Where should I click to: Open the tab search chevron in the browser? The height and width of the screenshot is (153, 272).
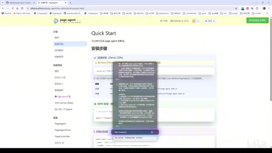[3, 3]
